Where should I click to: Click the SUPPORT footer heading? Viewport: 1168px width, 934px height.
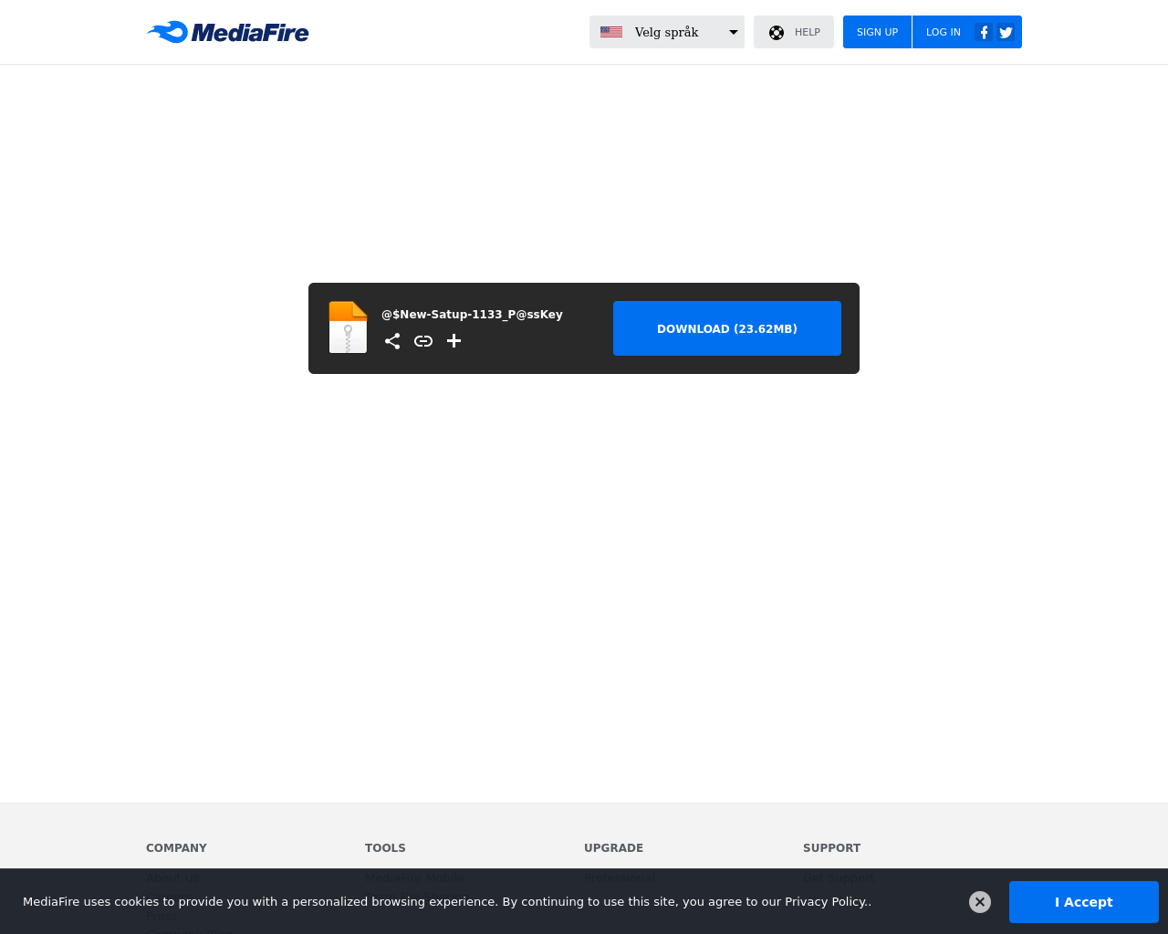click(831, 848)
